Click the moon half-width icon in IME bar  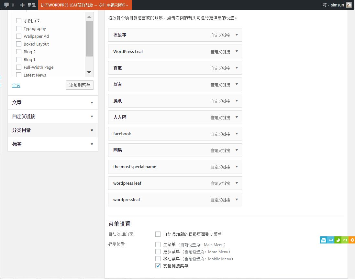click(x=338, y=240)
